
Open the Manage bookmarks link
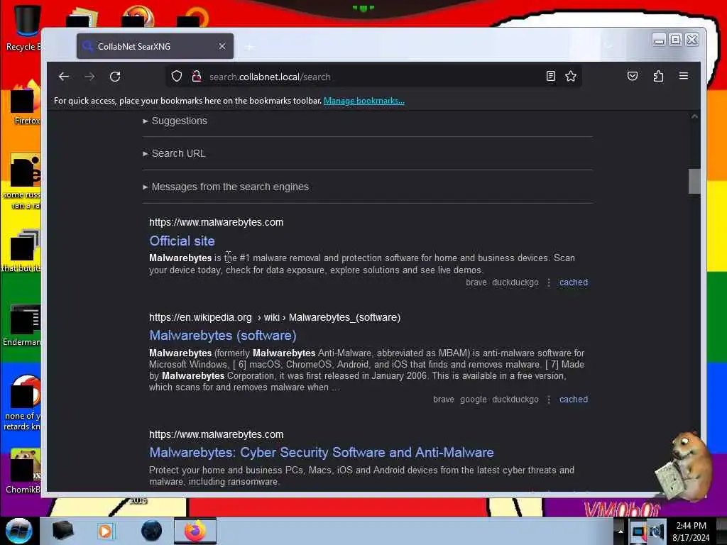tap(364, 101)
